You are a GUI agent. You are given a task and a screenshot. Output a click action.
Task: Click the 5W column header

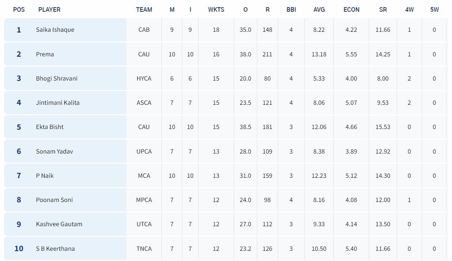point(434,9)
